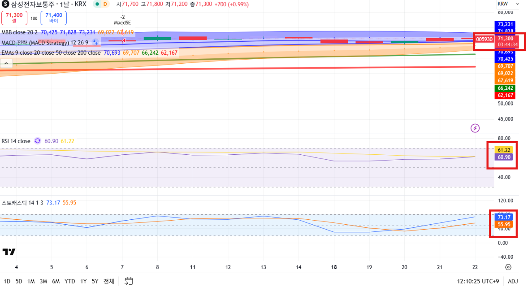Open the KRW currency dropdown
Viewport: 526px width, 286px height.
point(508,4)
